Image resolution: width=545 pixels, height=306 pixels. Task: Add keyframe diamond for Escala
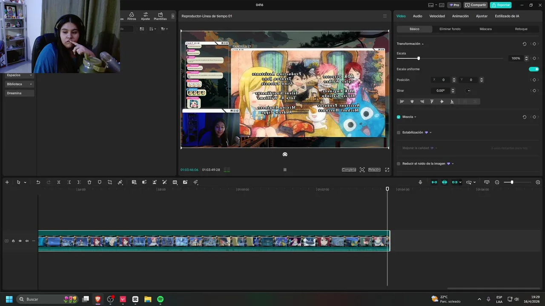(534, 58)
